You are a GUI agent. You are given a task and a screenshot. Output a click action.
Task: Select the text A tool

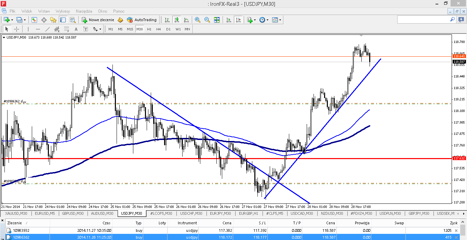tap(76, 29)
